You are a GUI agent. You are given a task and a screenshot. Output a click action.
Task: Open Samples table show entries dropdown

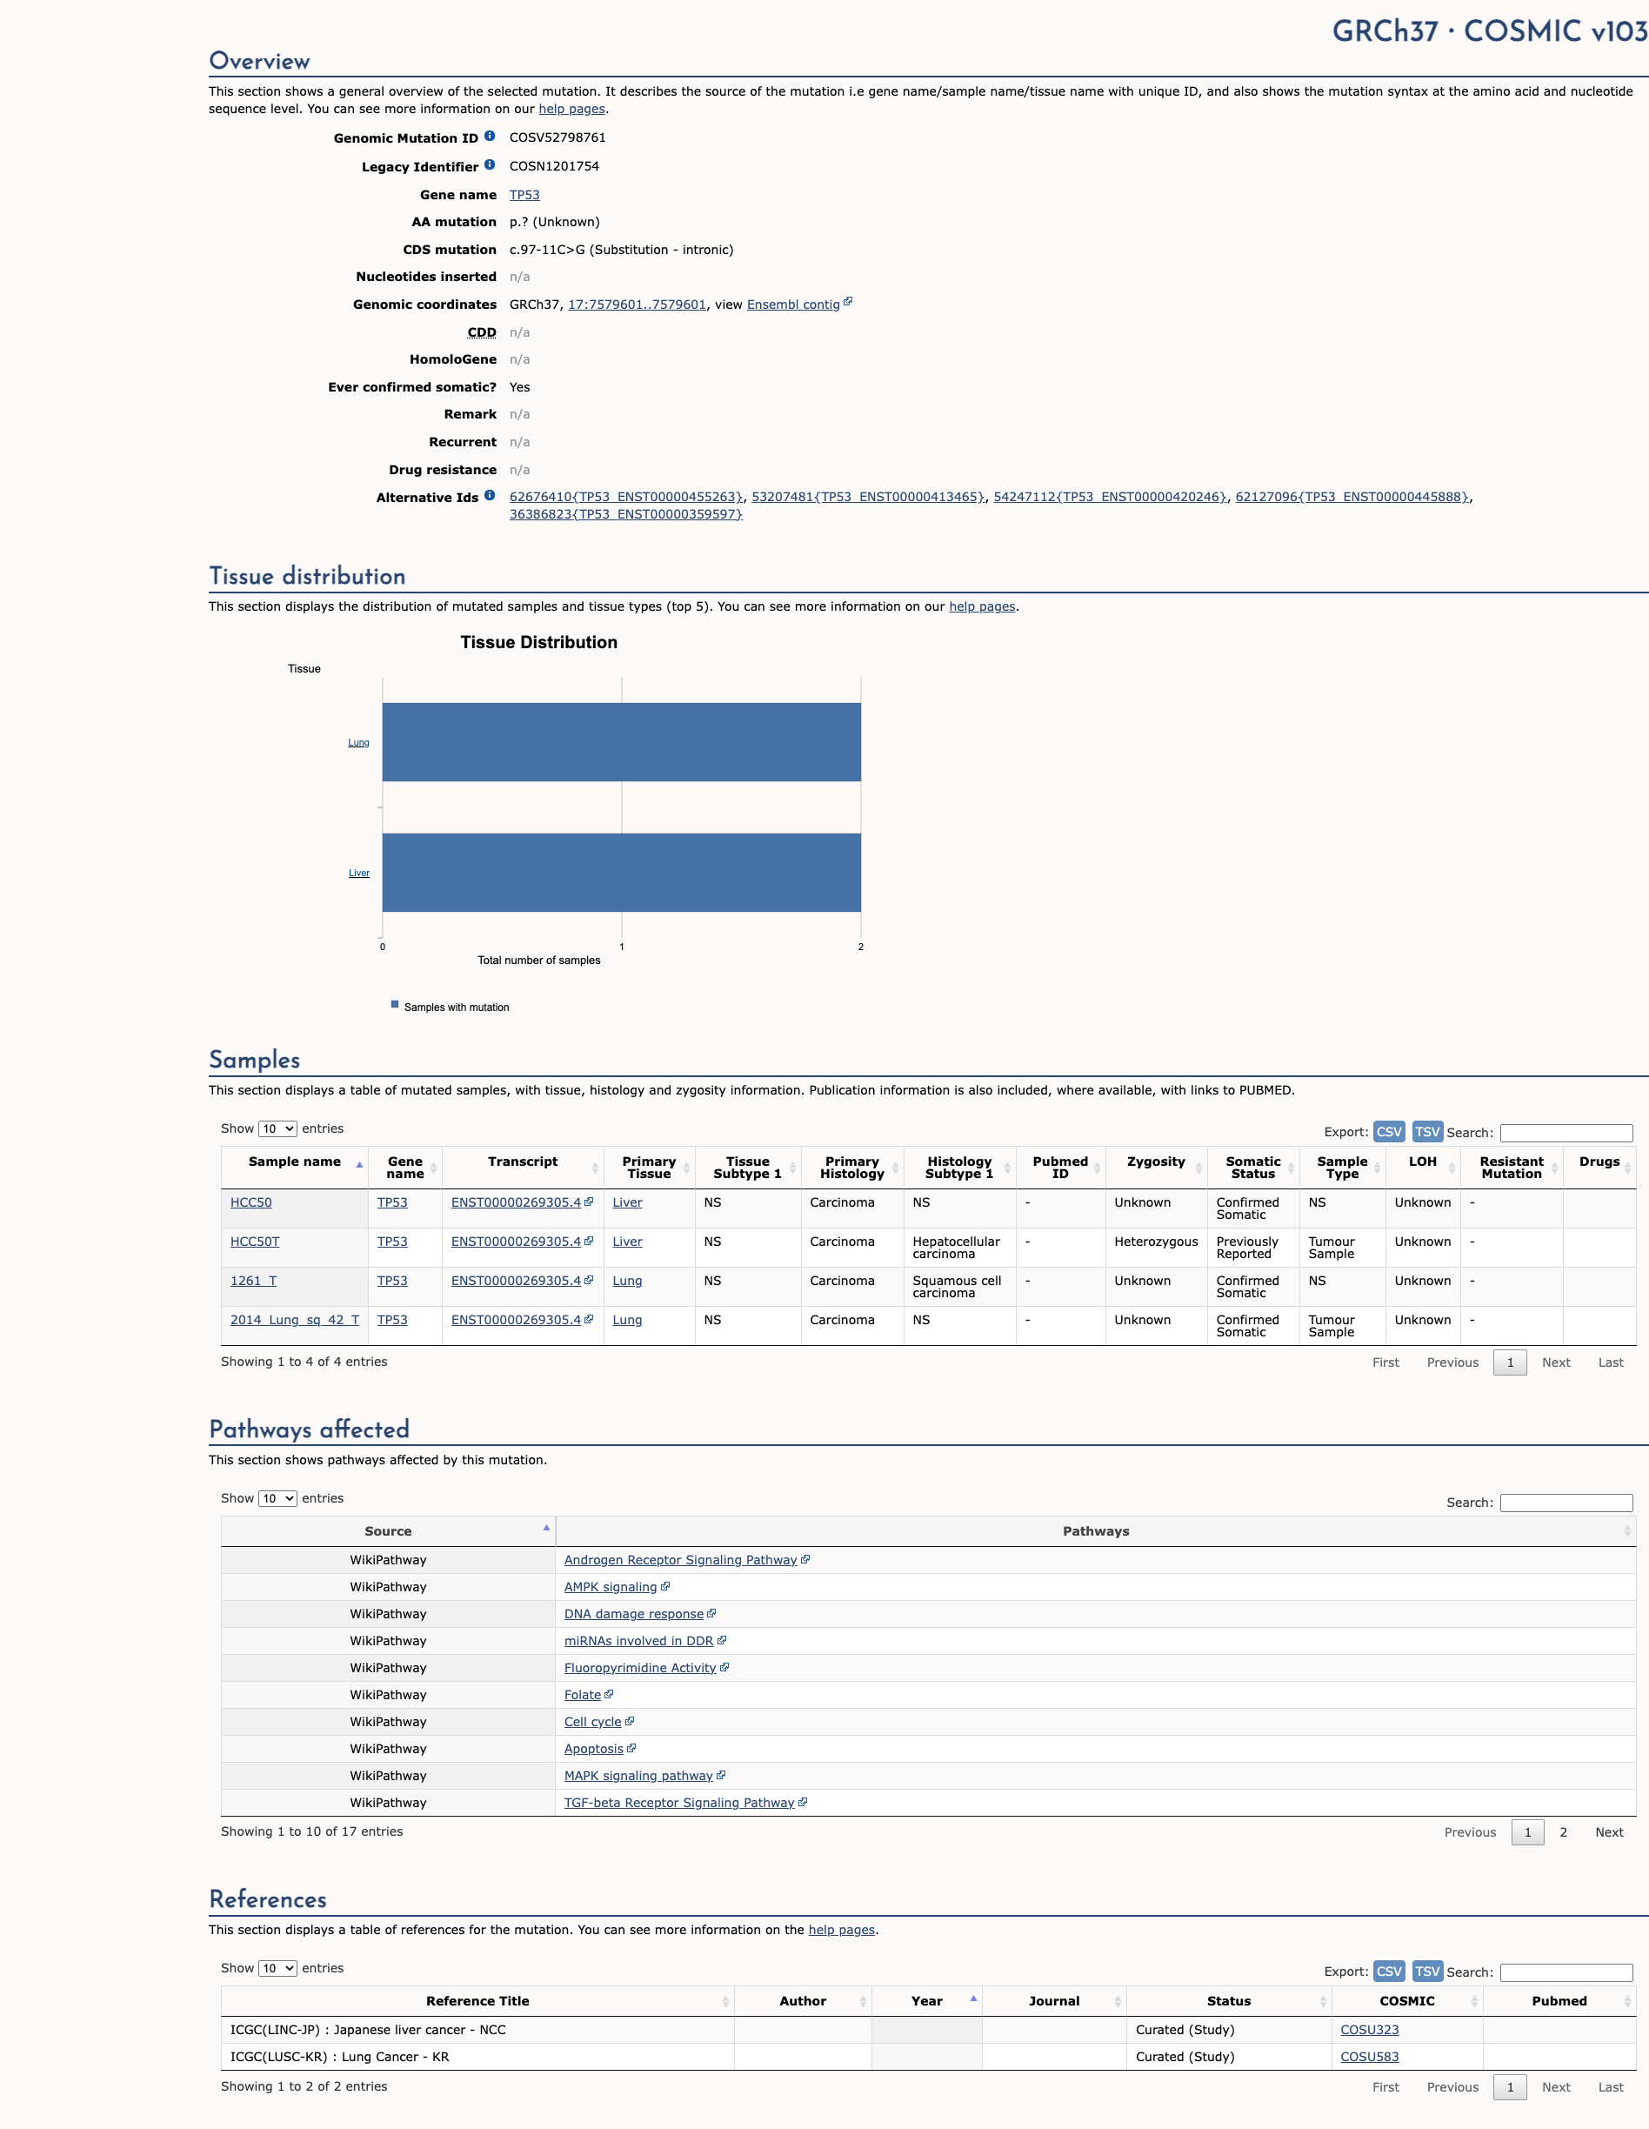[277, 1128]
